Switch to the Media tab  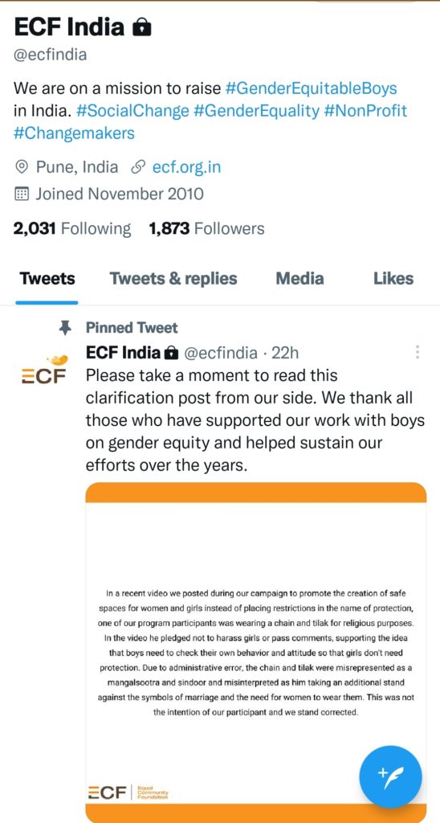(x=300, y=279)
